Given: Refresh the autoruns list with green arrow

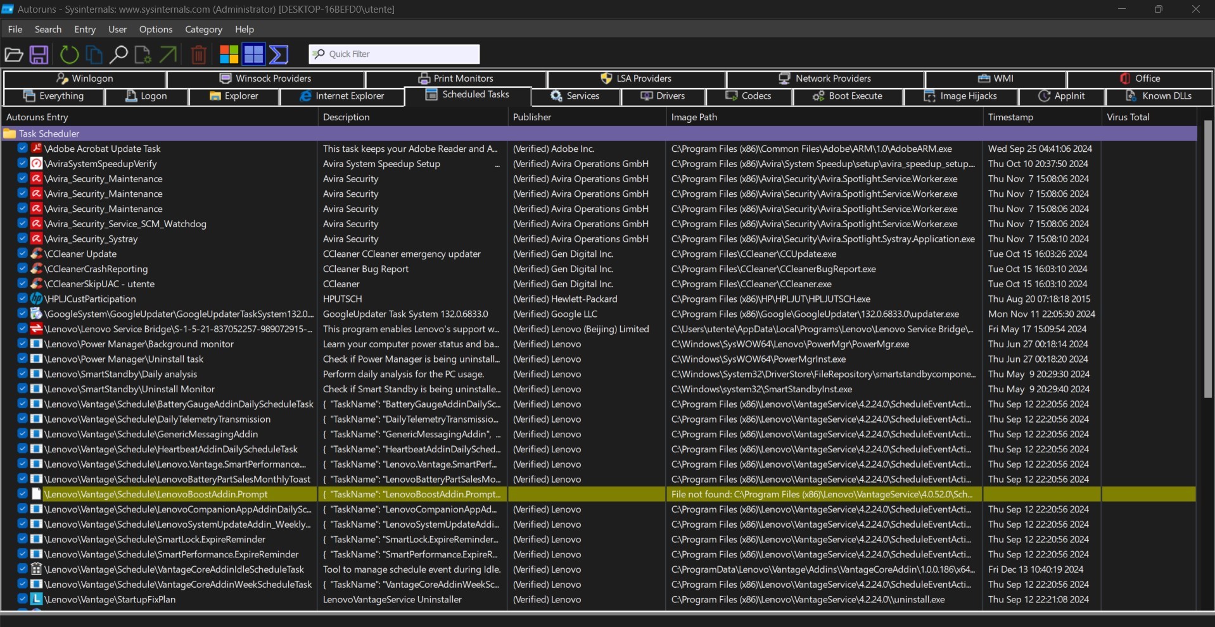Looking at the screenshot, I should pyautogui.click(x=69, y=54).
